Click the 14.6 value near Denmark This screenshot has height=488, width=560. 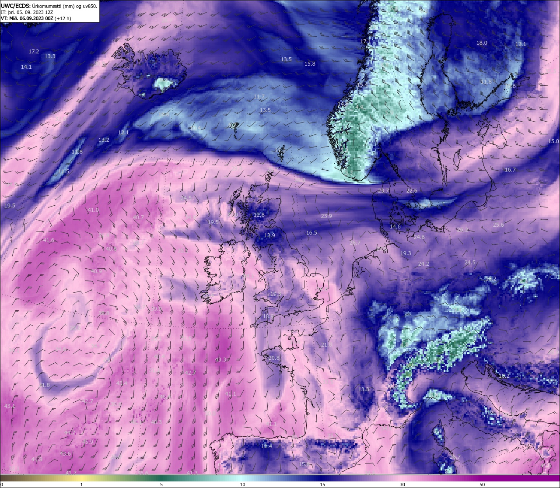point(395,227)
